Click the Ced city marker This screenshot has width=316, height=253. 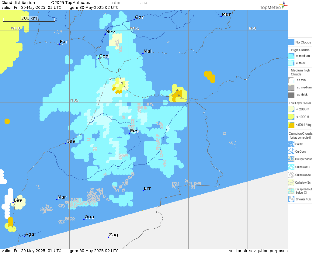99,58
